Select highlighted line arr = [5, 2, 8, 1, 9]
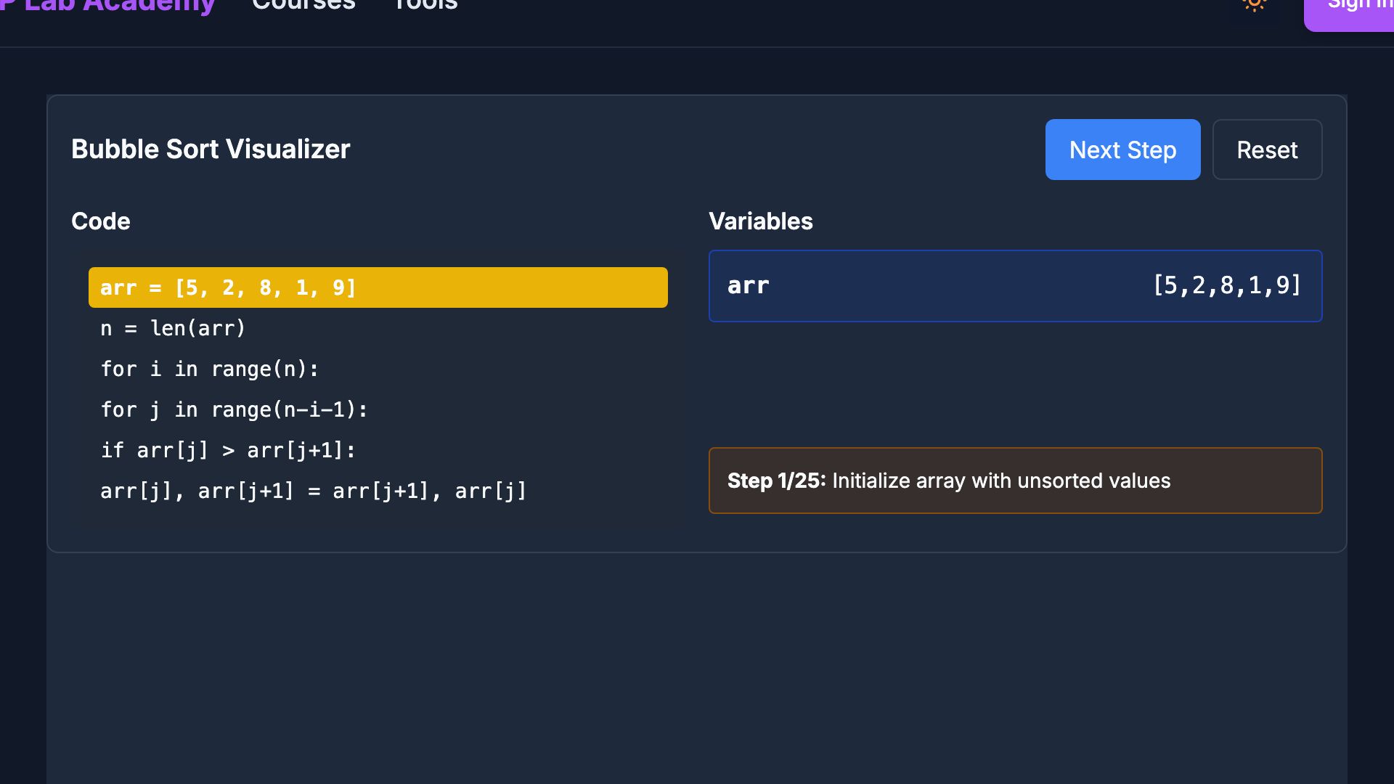The height and width of the screenshot is (784, 1394). [x=378, y=287]
